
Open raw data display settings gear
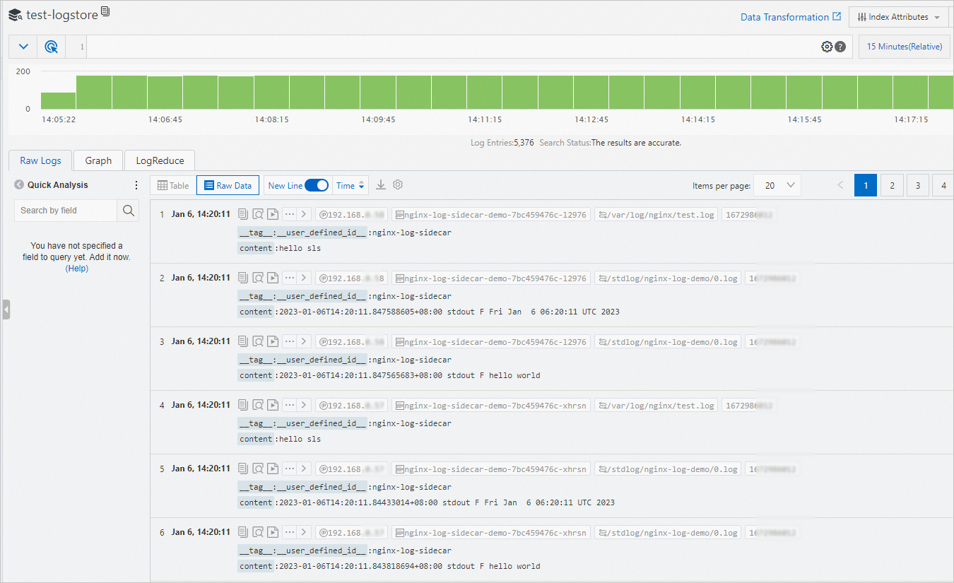coord(398,184)
